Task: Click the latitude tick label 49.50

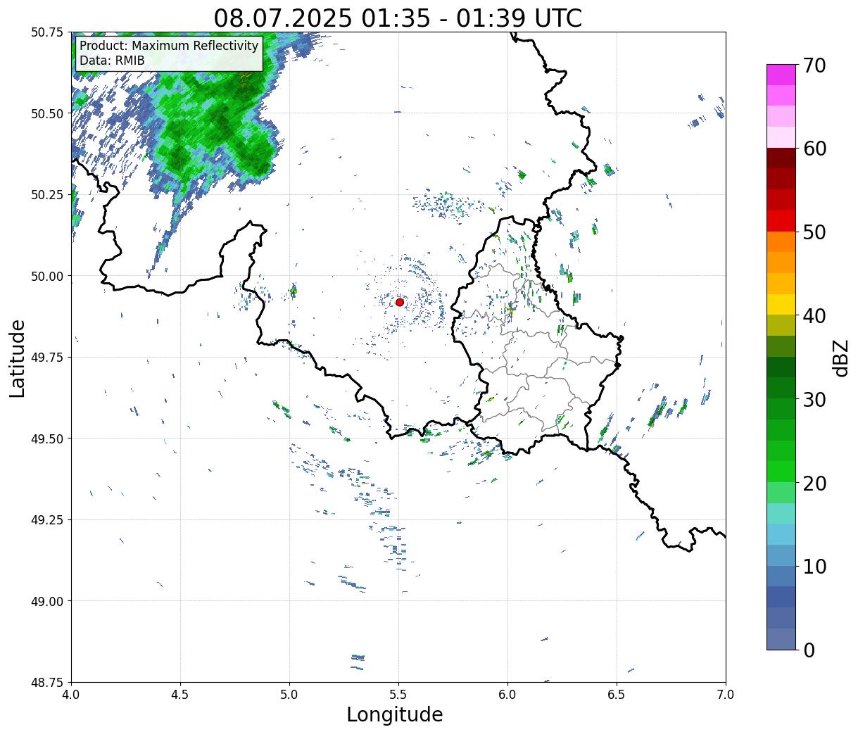Action: (x=47, y=438)
